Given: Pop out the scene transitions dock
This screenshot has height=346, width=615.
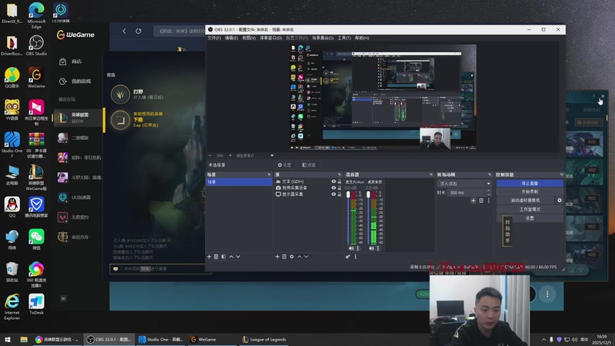Looking at the screenshot, I should click(x=490, y=175).
